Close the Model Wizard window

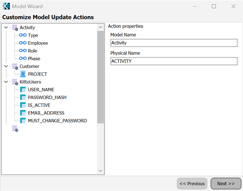tap(233, 6)
